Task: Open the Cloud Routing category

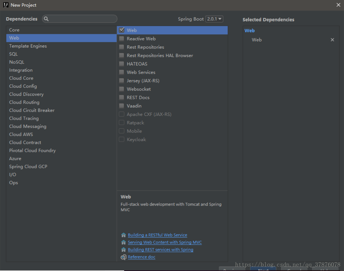Action: pos(61,102)
